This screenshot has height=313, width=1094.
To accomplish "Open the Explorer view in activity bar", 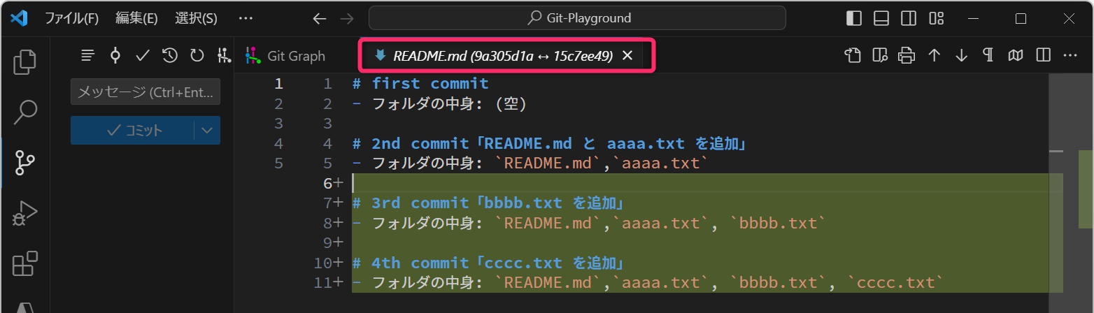I will point(25,61).
